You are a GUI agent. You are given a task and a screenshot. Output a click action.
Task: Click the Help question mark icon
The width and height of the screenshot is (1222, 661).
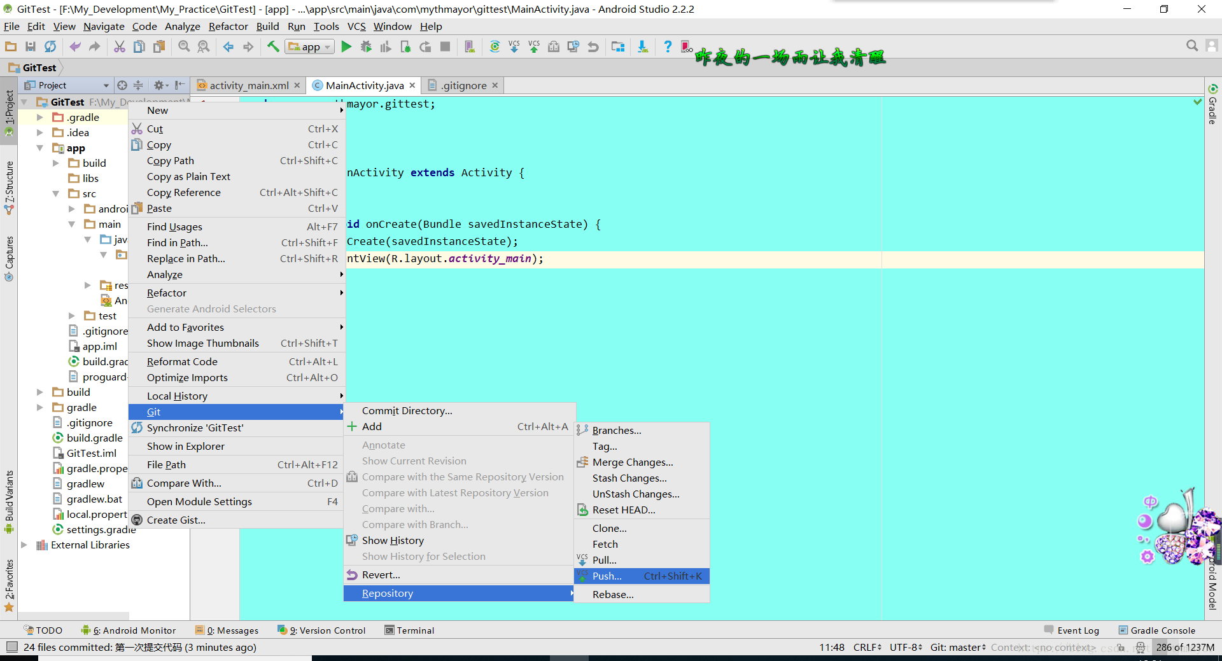[667, 46]
